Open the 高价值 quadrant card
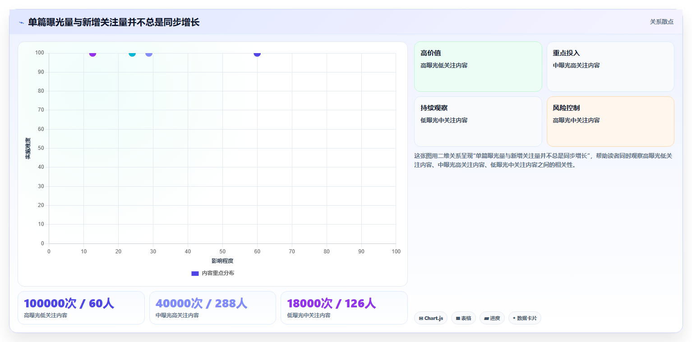692x342 pixels. click(x=478, y=67)
